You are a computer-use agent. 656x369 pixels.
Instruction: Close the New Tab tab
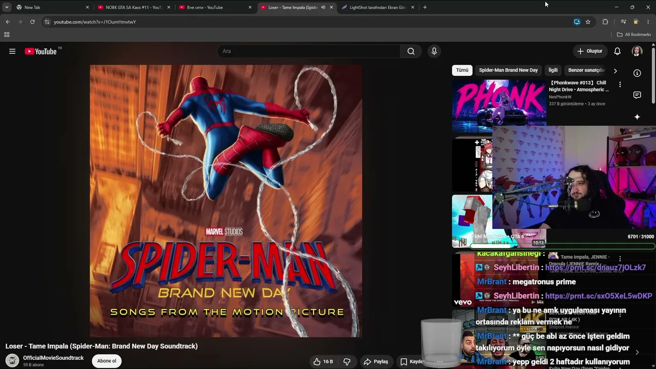pos(87,7)
